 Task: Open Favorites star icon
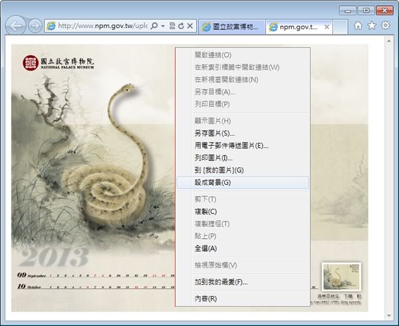coord(372,26)
